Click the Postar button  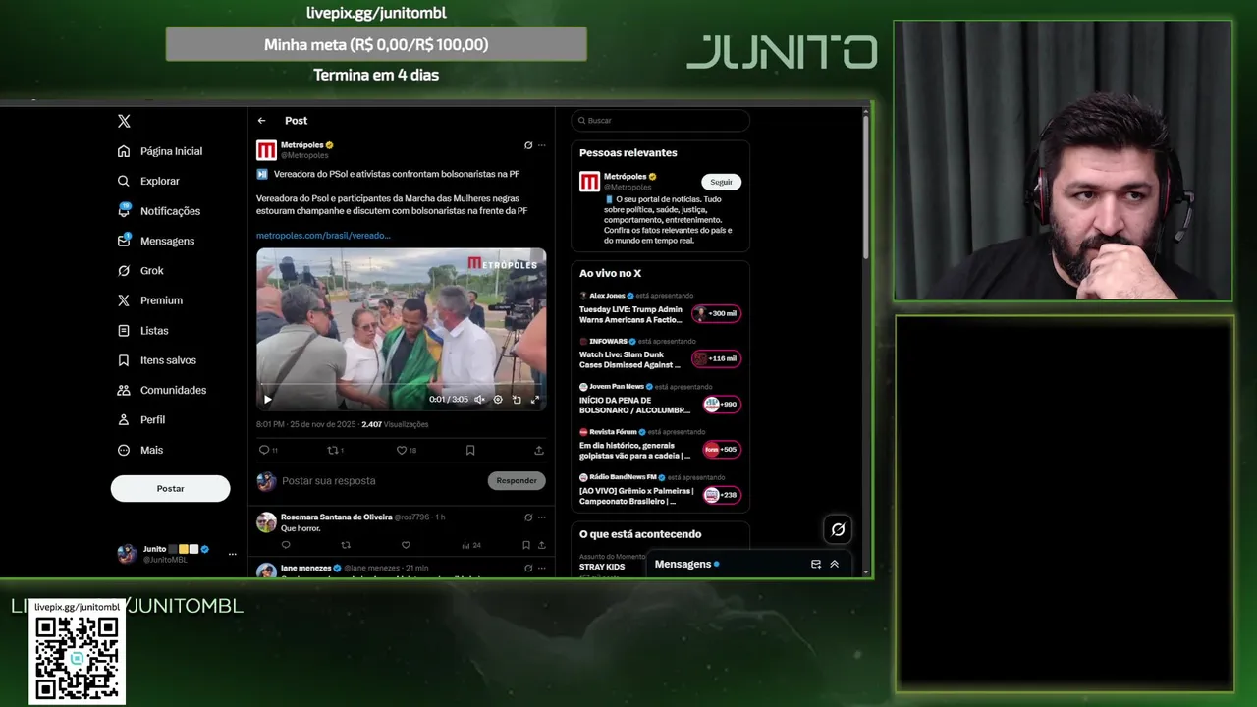pos(170,488)
